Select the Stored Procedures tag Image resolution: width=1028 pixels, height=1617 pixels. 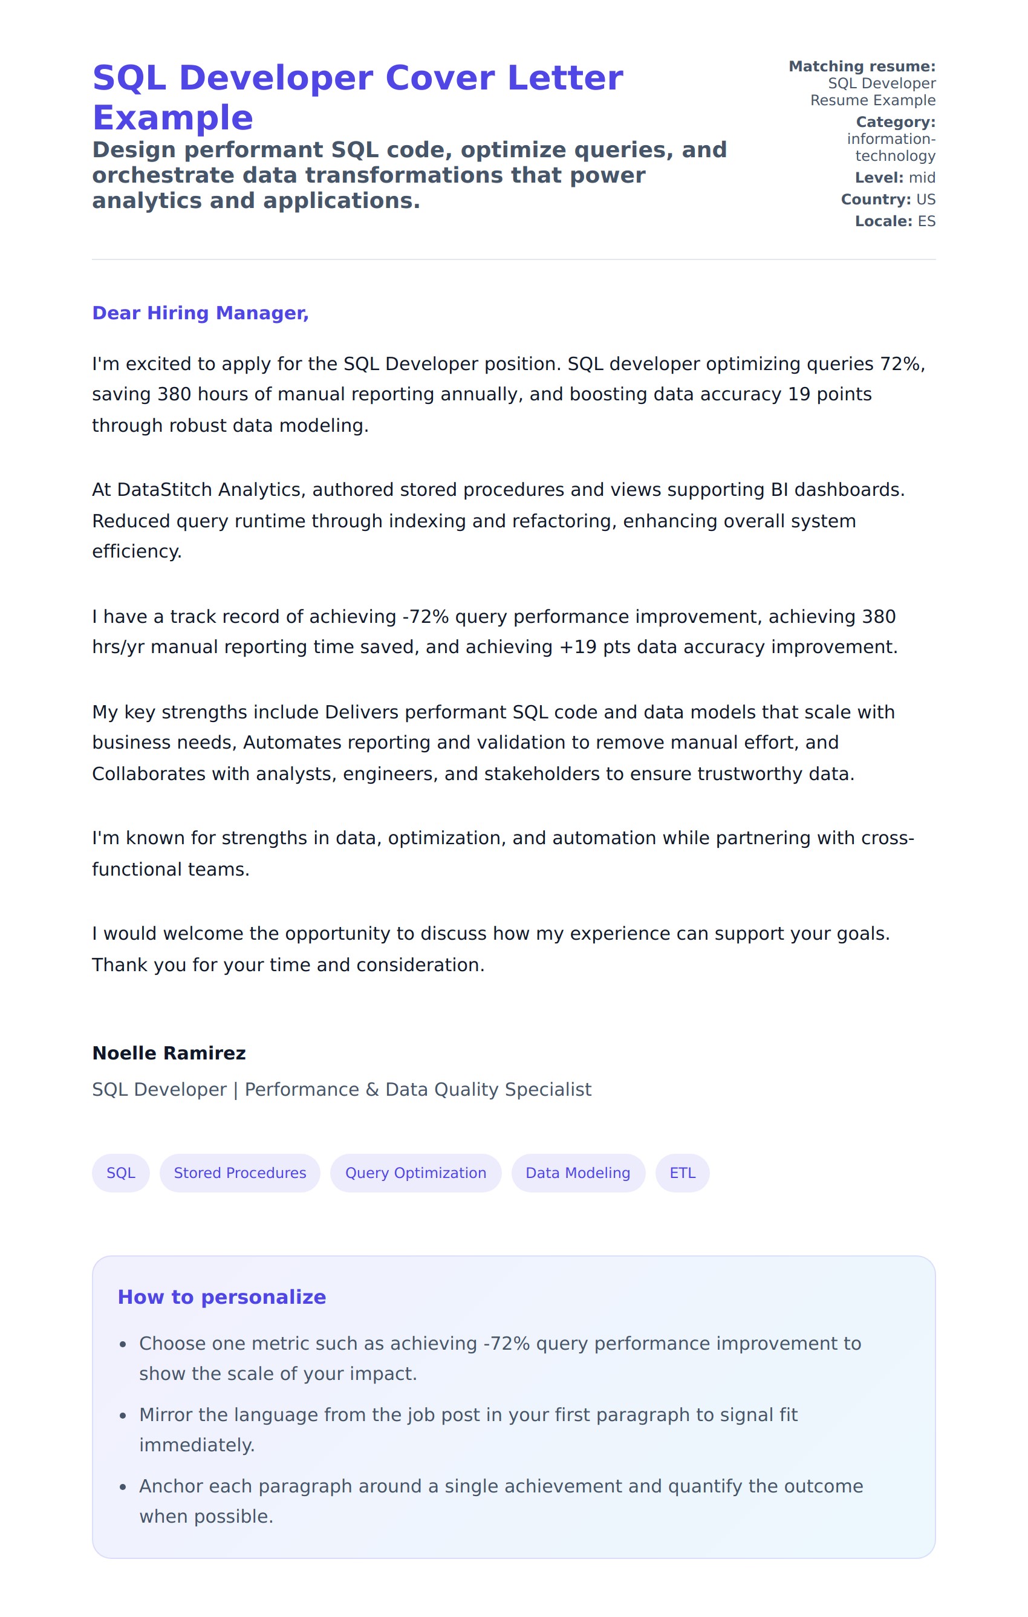pyautogui.click(x=239, y=1173)
